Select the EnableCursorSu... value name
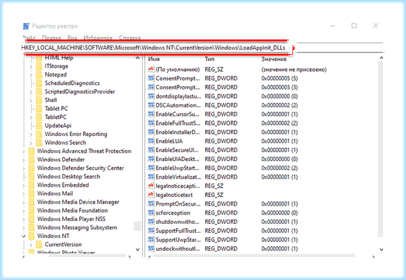 pos(177,114)
